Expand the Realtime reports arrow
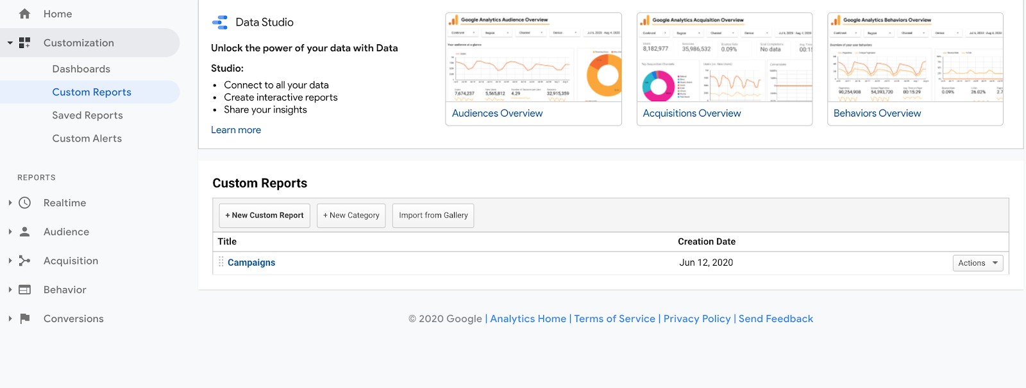This screenshot has width=1026, height=388. click(x=10, y=203)
